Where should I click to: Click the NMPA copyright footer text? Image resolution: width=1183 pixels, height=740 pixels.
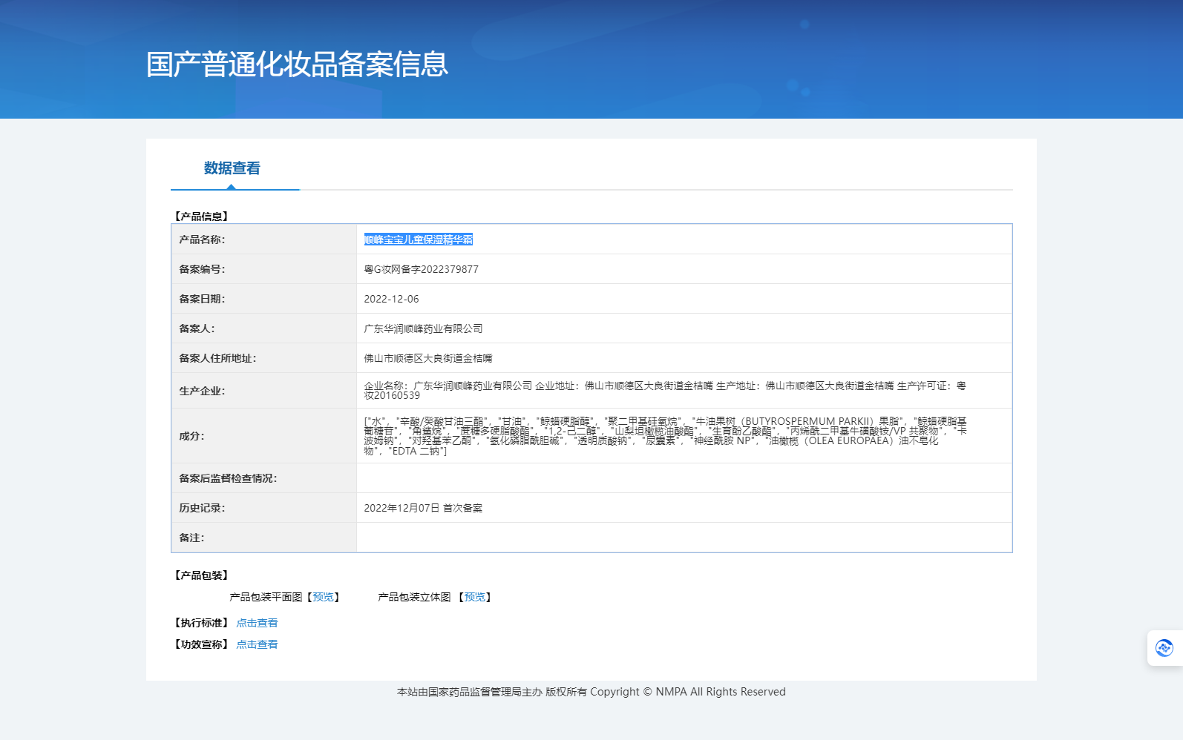coord(591,692)
